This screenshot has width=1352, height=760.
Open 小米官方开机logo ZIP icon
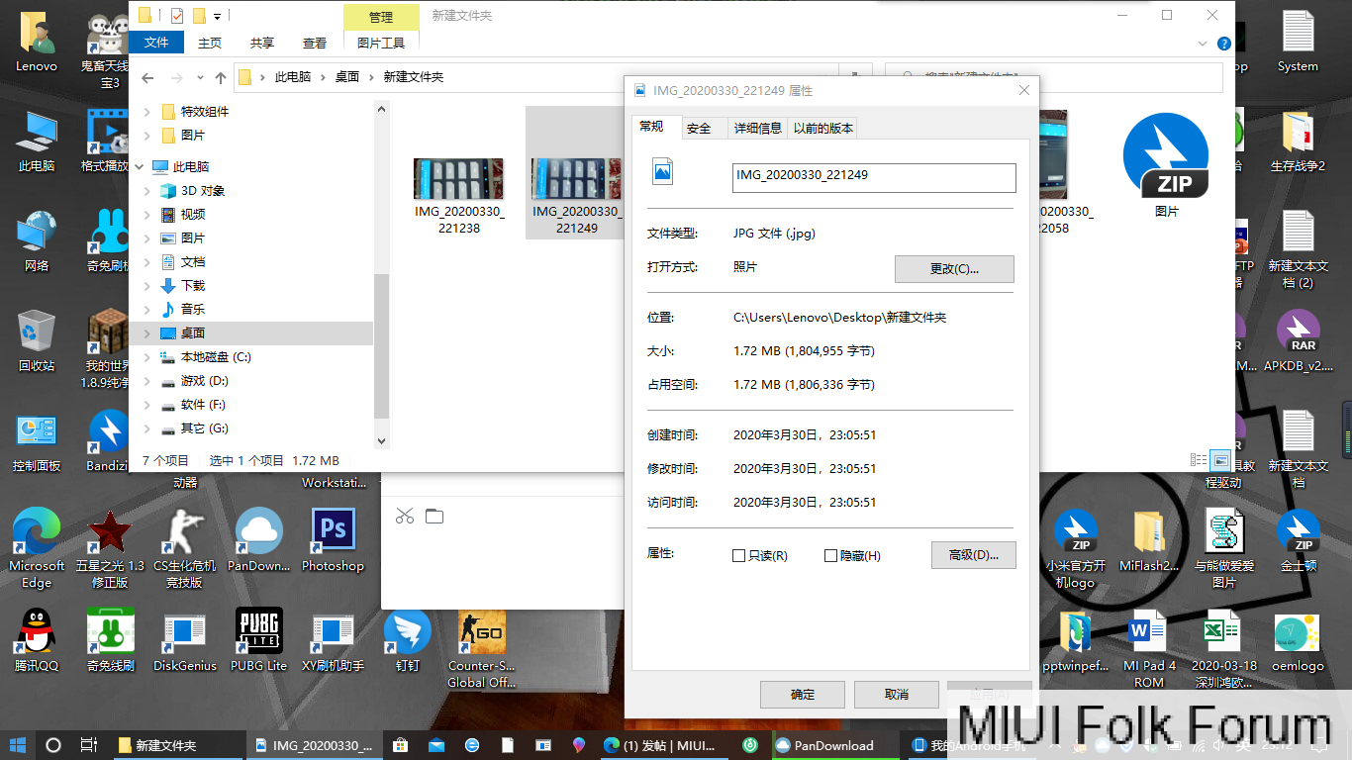tap(1075, 548)
